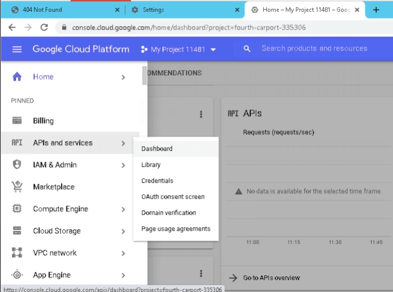Open the hamburger navigation menu
The width and height of the screenshot is (393, 292).
coord(17,49)
